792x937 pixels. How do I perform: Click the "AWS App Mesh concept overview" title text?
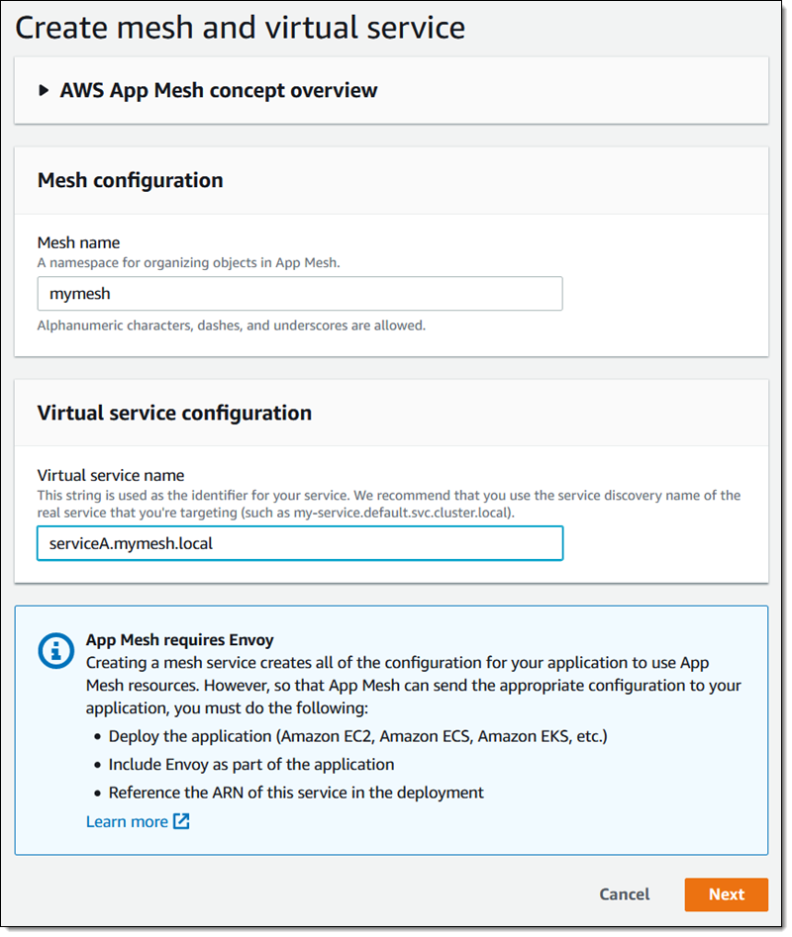coord(218,91)
